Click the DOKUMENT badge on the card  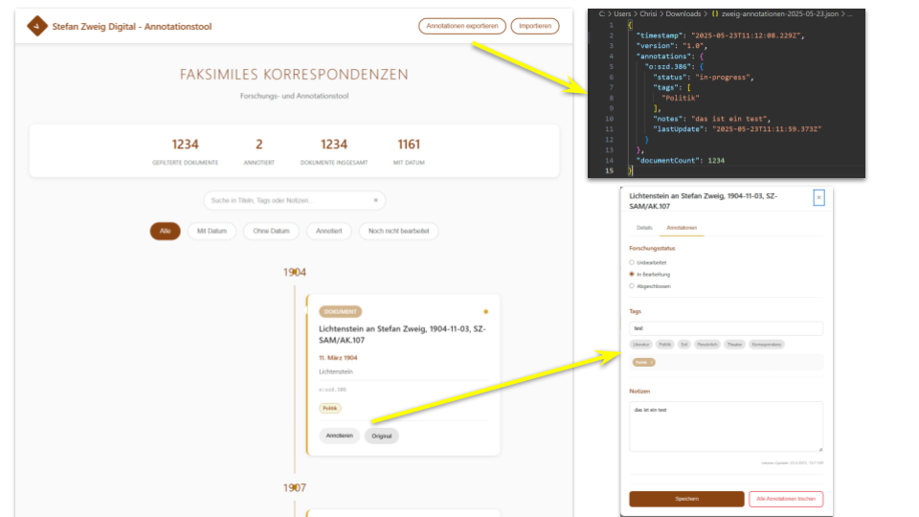pos(340,312)
